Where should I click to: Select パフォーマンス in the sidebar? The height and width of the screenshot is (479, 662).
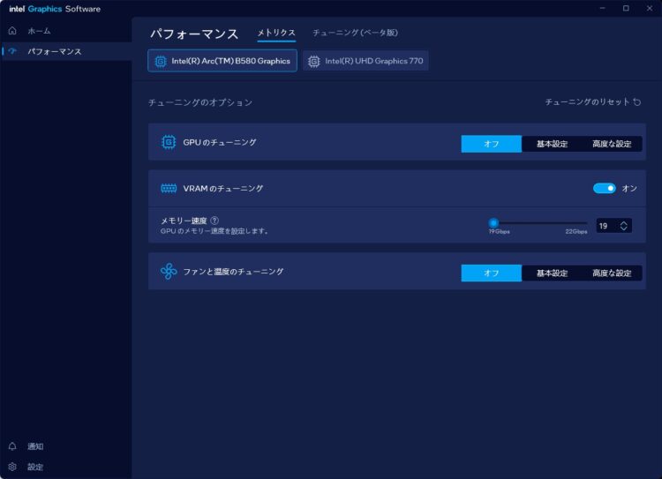point(66,51)
